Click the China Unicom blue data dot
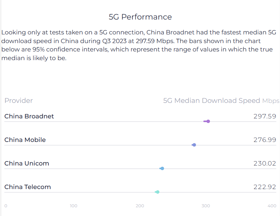This screenshot has width=280, height=216. coord(162,169)
